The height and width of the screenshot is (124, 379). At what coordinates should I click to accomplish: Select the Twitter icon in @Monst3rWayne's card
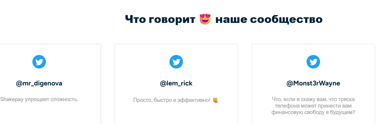pyautogui.click(x=313, y=62)
